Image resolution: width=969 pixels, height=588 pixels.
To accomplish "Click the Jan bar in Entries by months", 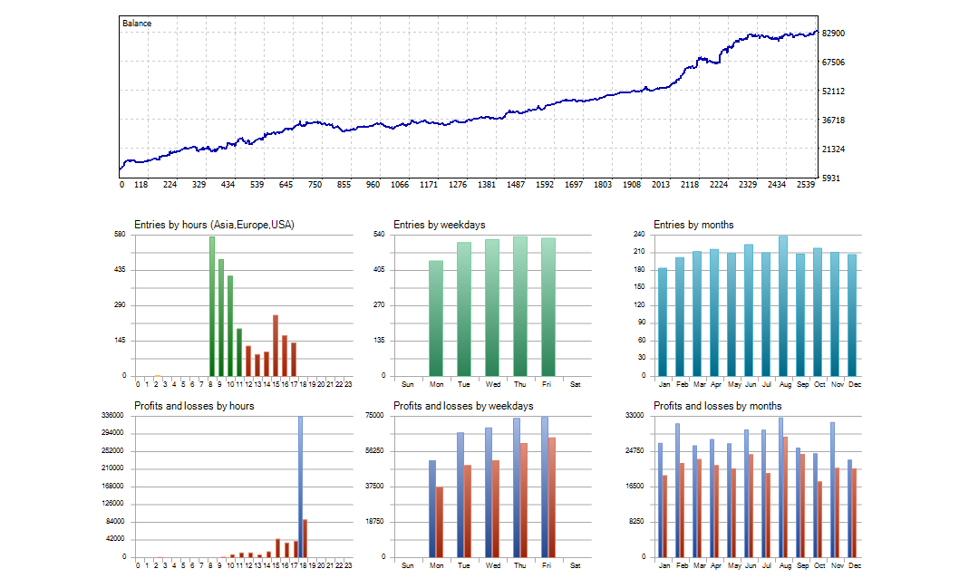I will tap(663, 322).
